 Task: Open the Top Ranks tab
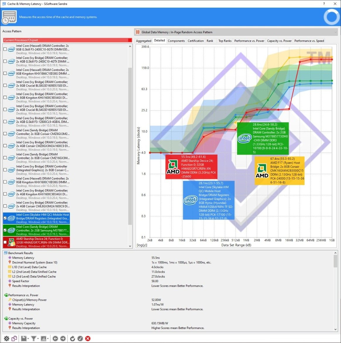click(225, 41)
